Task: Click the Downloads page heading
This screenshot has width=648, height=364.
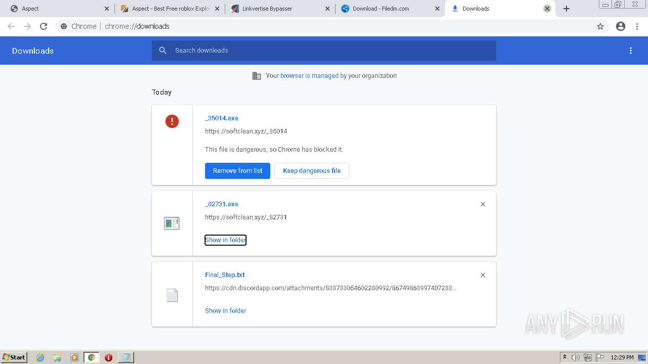Action: 33,51
